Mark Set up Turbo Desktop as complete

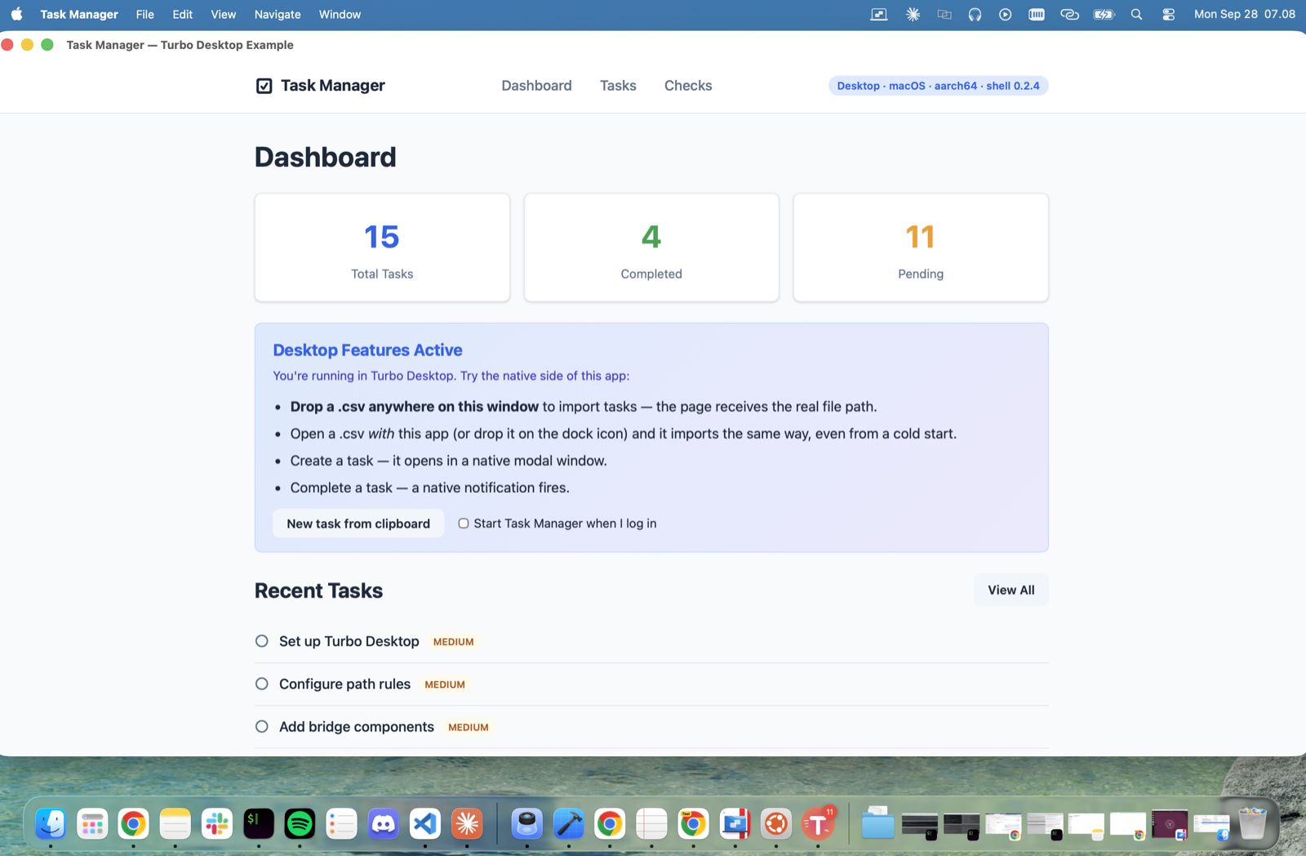tap(261, 641)
